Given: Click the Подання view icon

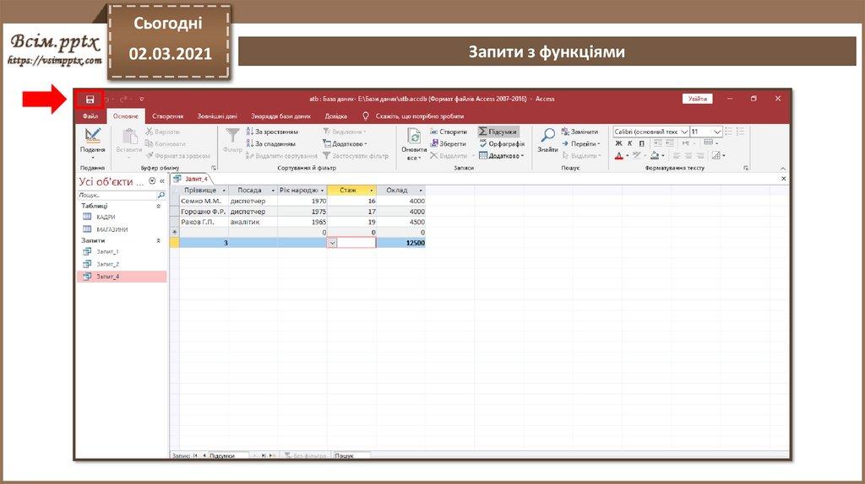Looking at the screenshot, I should tap(93, 135).
